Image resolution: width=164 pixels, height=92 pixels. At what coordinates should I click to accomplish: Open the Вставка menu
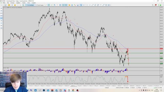coord(13,3)
